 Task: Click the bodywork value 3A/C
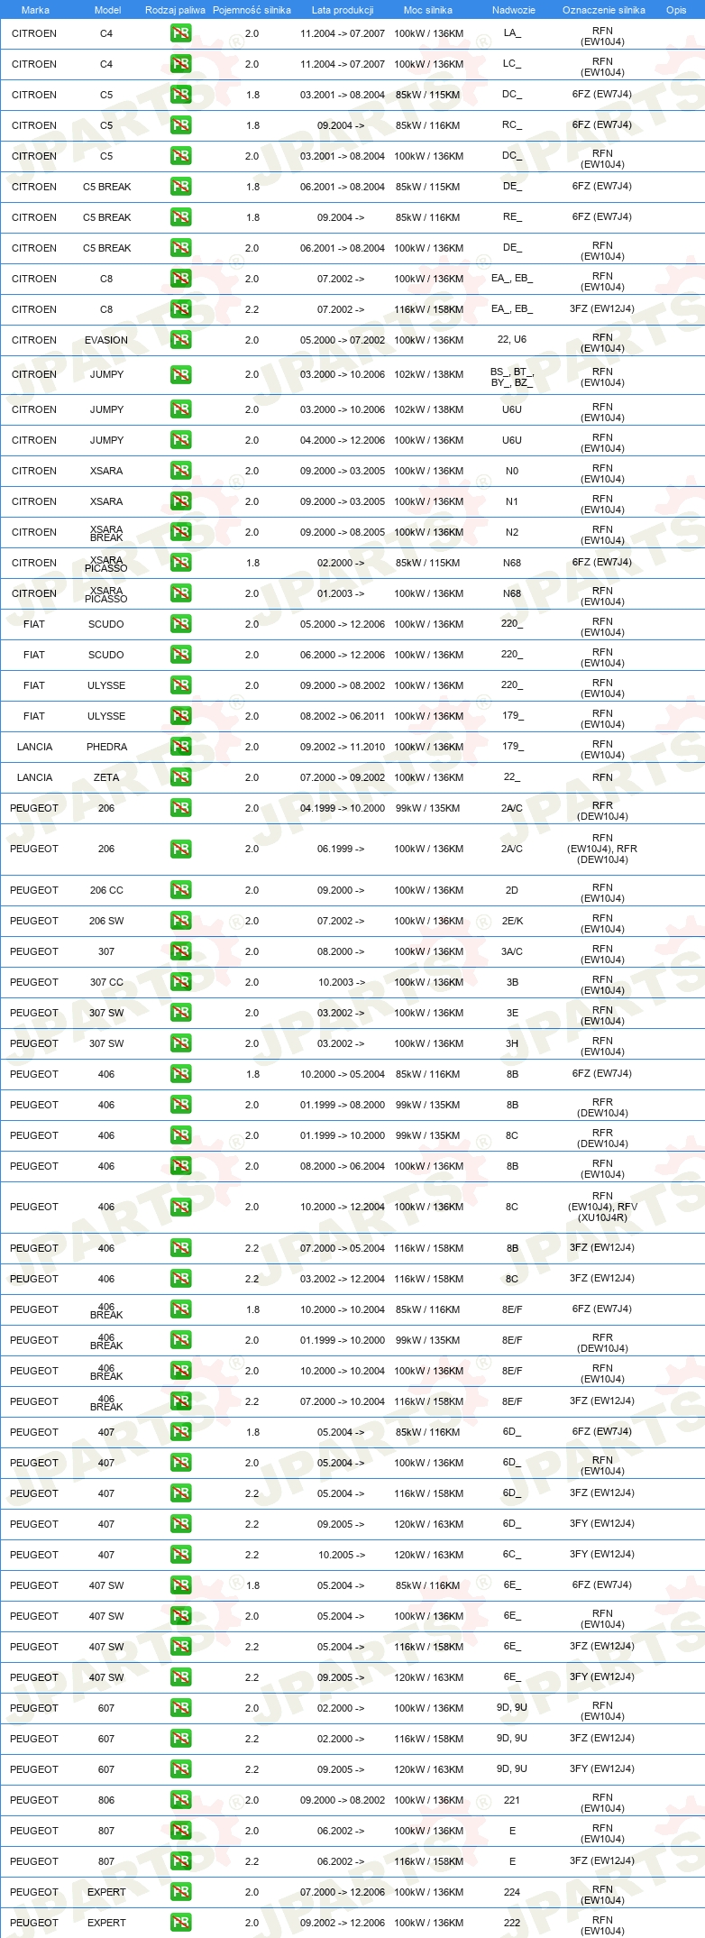512,951
